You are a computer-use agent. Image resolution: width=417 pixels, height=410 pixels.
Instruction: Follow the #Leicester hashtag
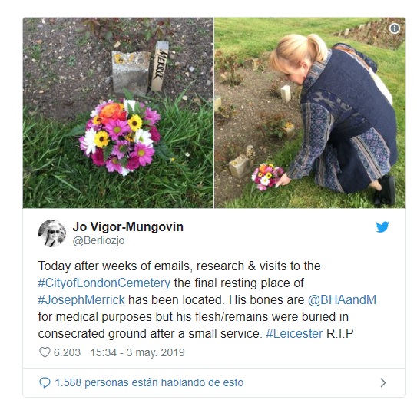click(294, 333)
